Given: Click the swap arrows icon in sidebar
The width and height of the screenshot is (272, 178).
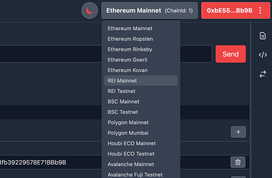Looking at the screenshot, I should (263, 74).
